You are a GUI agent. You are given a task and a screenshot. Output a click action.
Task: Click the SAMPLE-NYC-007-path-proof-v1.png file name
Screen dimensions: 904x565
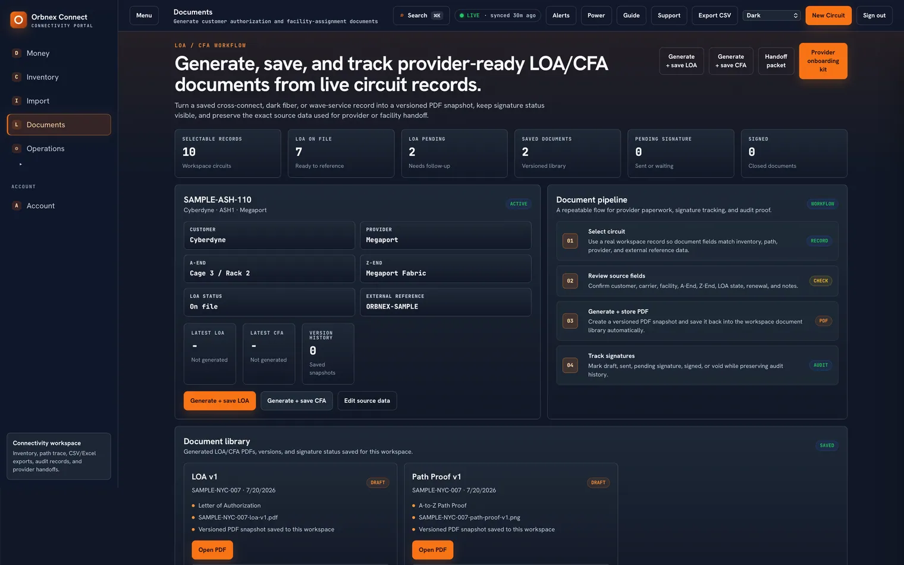click(469, 517)
